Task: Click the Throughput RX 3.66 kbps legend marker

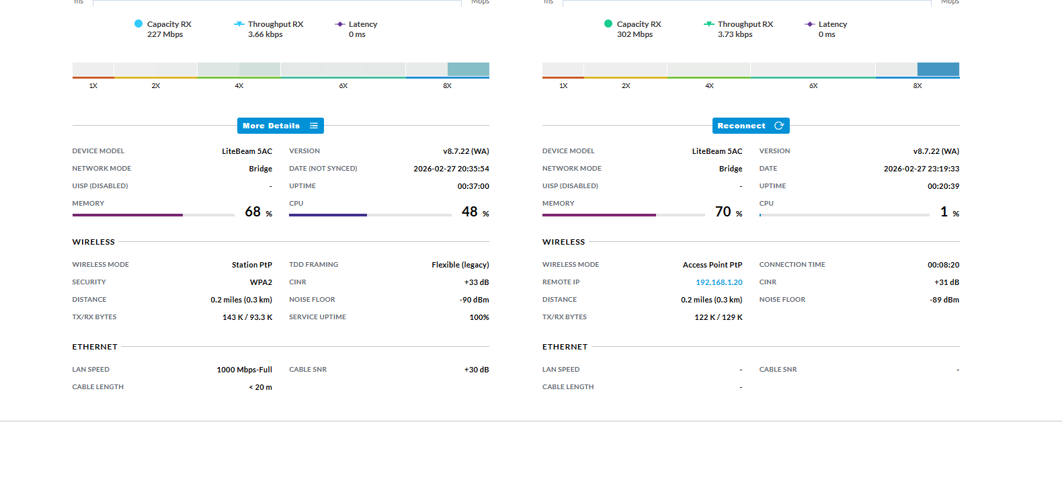Action: point(239,24)
